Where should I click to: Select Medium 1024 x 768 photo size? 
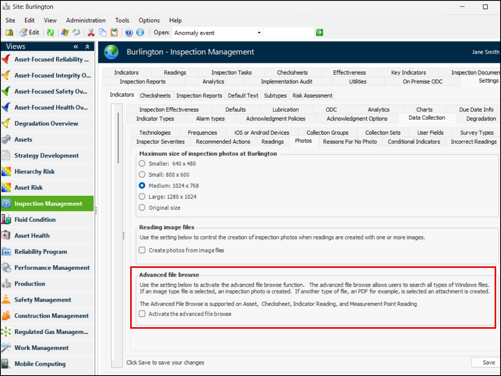click(x=142, y=186)
